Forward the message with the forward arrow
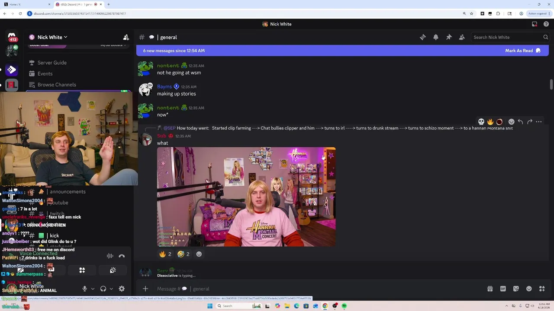Viewport: 554px width, 311px height. 529,122
